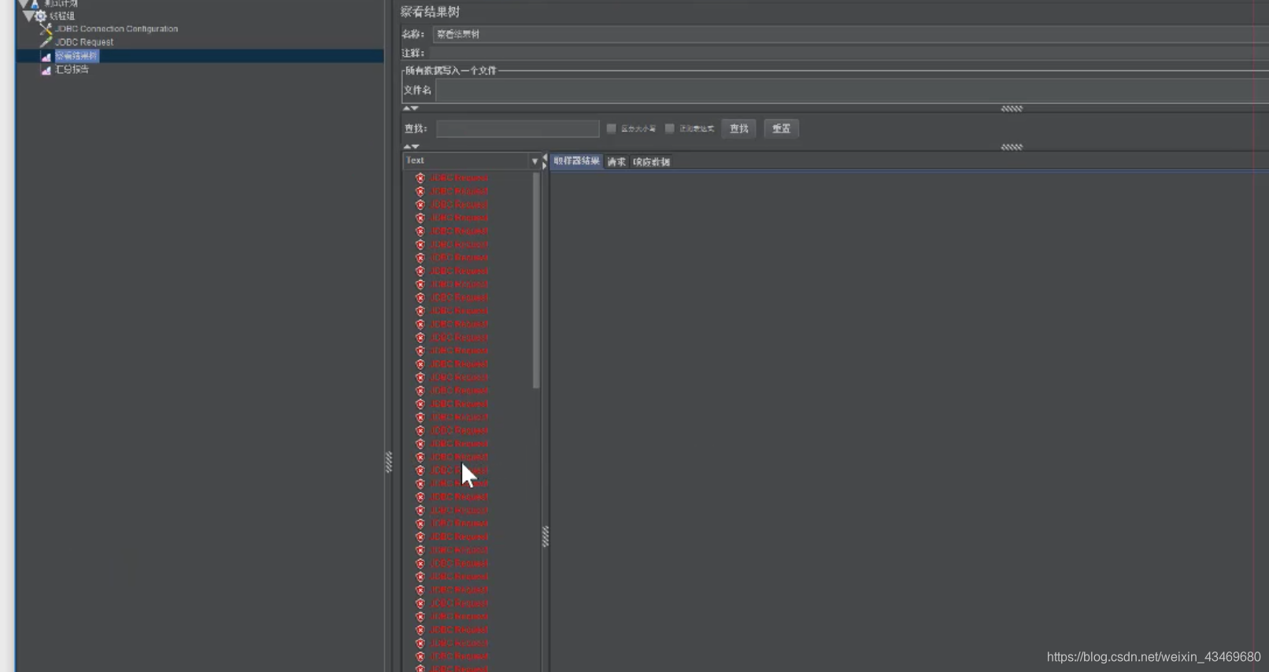Click the 查找 search button
This screenshot has width=1269, height=672.
pos(738,128)
